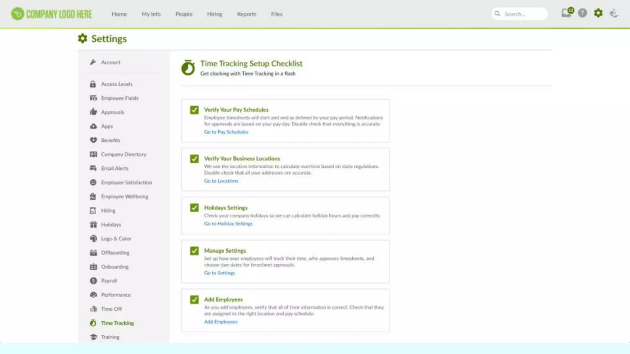This screenshot has width=630, height=354.
Task: Click the help question mark icon
Action: tap(582, 13)
